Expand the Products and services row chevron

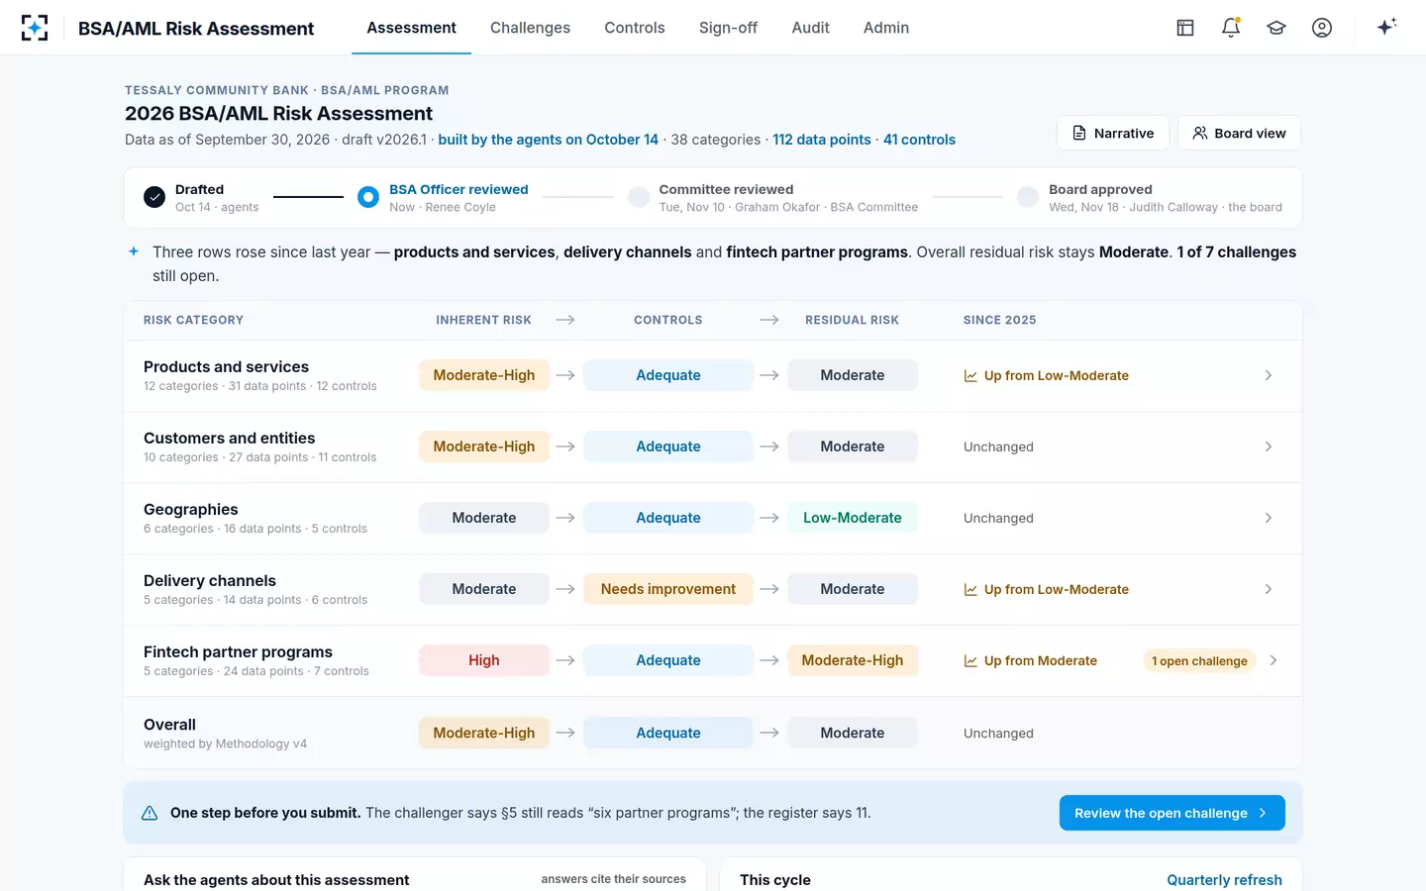tap(1269, 375)
